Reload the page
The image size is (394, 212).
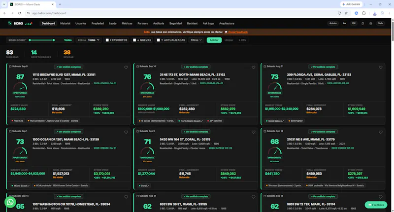point(19,13)
